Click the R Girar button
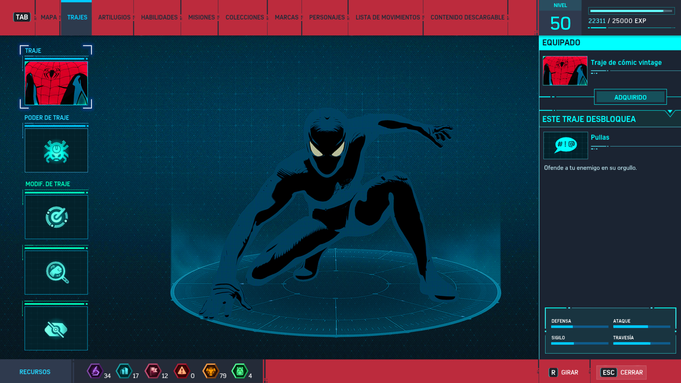The height and width of the screenshot is (383, 681). [564, 372]
